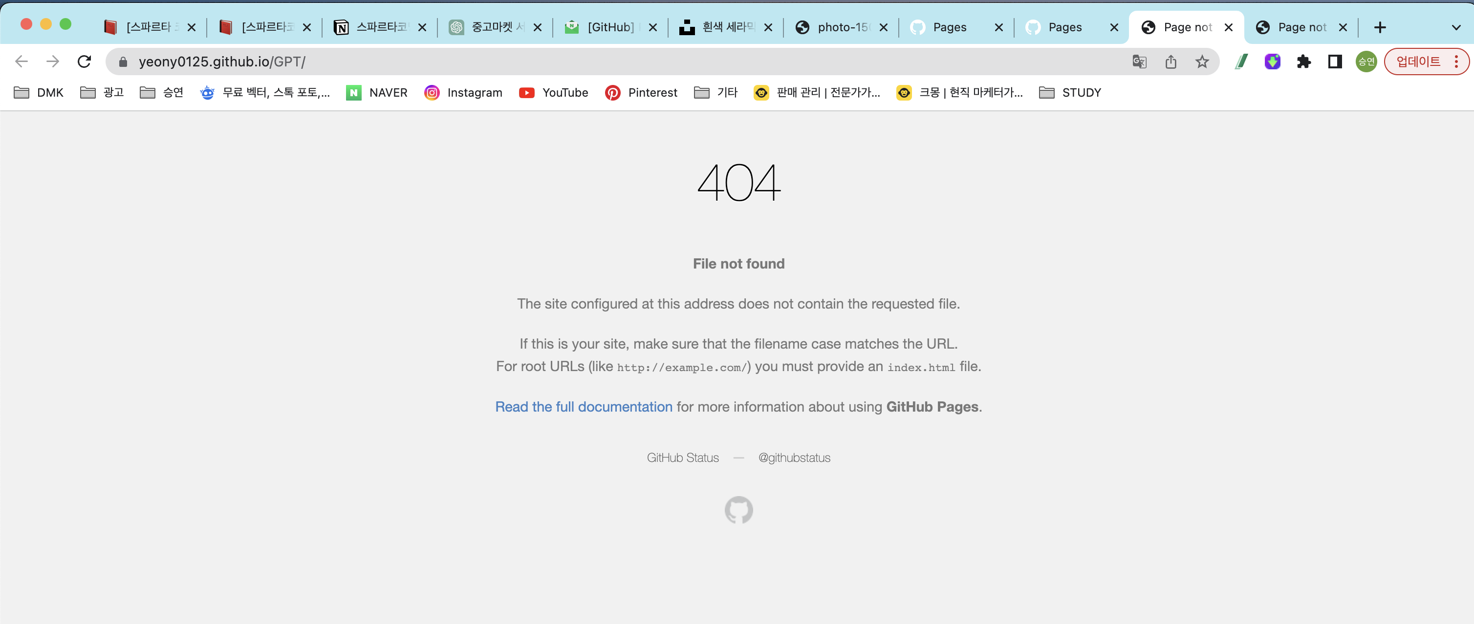1474x624 pixels.
Task: Reload the current page
Action: coord(84,61)
